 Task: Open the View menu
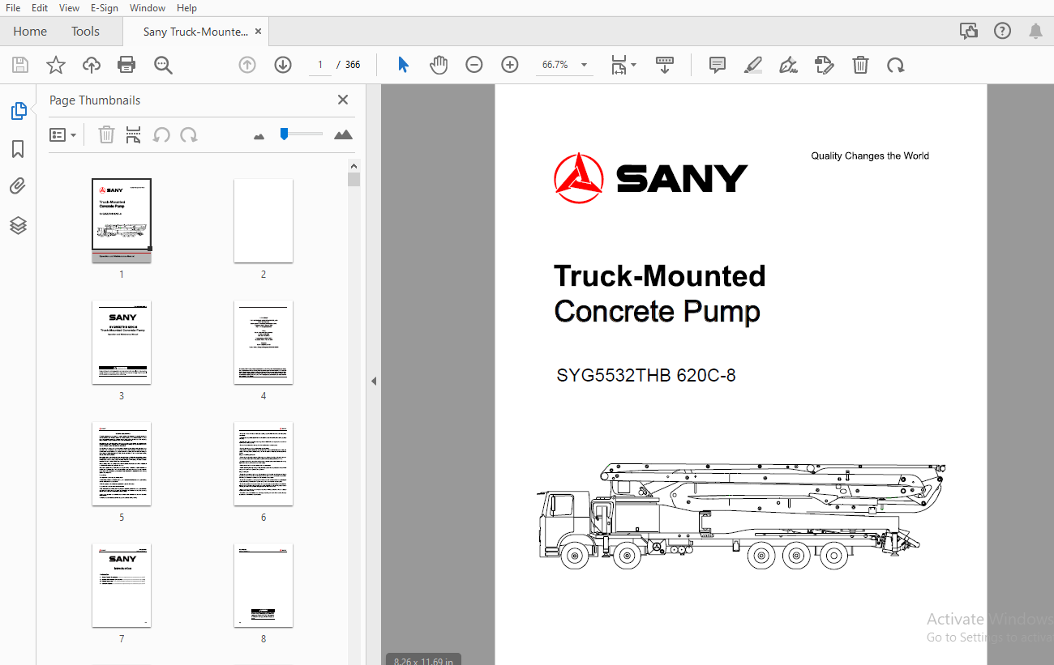(x=70, y=7)
